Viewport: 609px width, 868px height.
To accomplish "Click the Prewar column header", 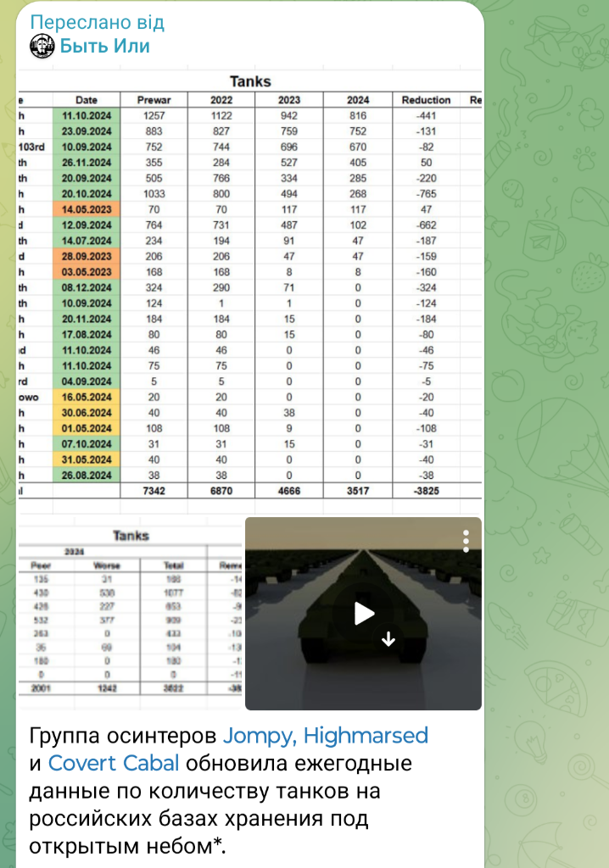I will tap(154, 100).
